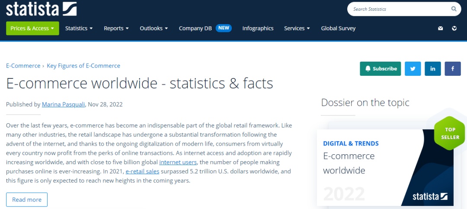Image resolution: width=467 pixels, height=209 pixels.
Task: Expand the Outlooks menu
Action: point(154,28)
